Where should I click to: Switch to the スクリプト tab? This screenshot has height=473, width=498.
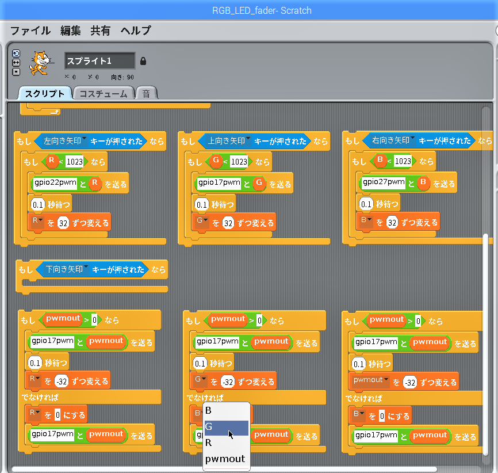click(x=45, y=93)
